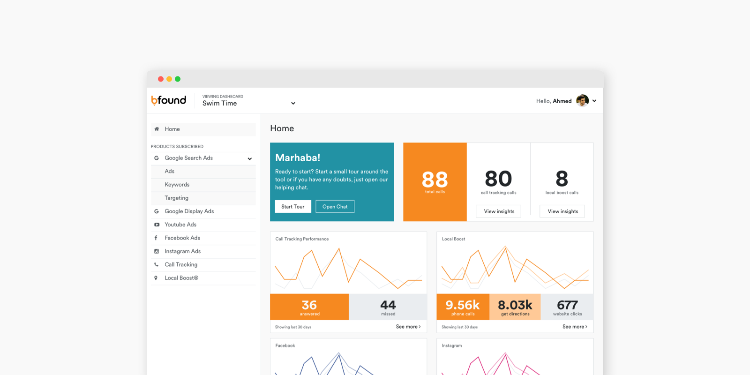Open Youtube Ads section
The image size is (750, 375).
[203, 225]
